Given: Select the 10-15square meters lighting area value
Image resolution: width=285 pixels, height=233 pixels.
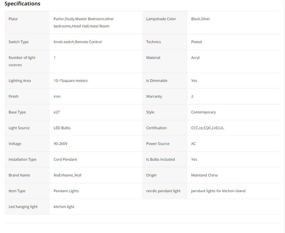Looking at the screenshot, I should pos(71,81).
